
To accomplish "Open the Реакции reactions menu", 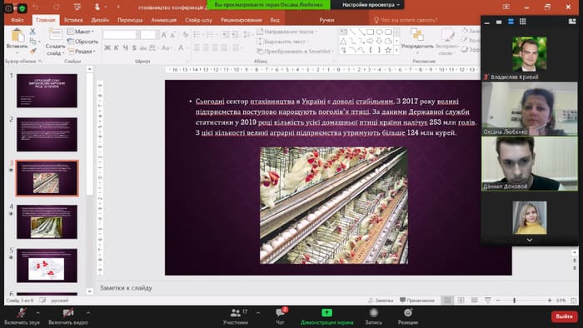I will pyautogui.click(x=408, y=316).
